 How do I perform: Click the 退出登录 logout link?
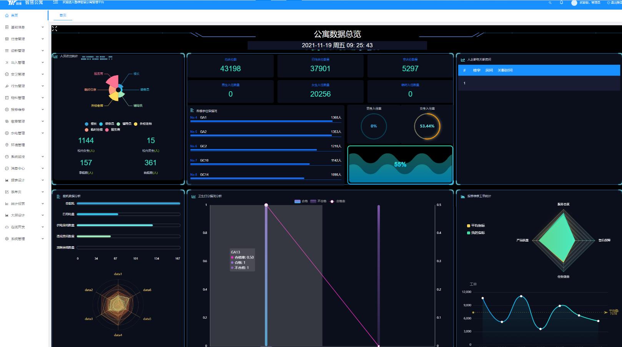(614, 3)
